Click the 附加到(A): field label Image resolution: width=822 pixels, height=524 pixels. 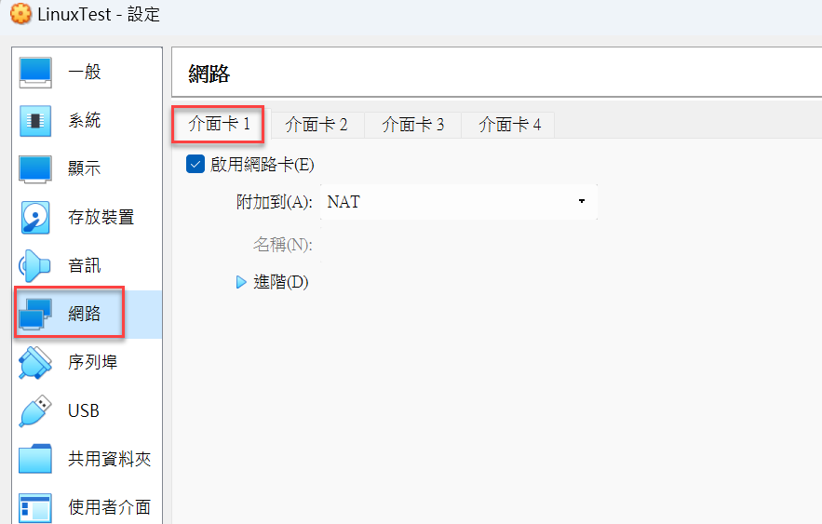(275, 202)
